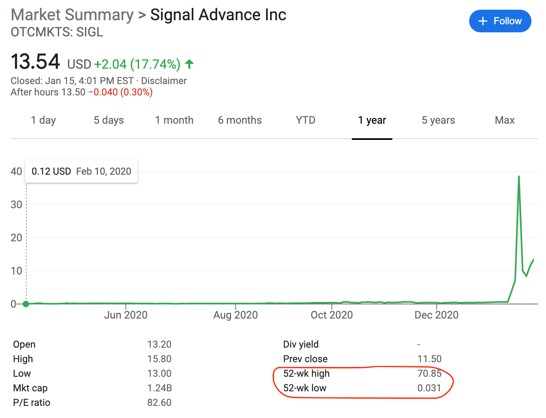The width and height of the screenshot is (546, 418).
Task: Click the 52-wk high value 70.85
Action: [x=429, y=374]
